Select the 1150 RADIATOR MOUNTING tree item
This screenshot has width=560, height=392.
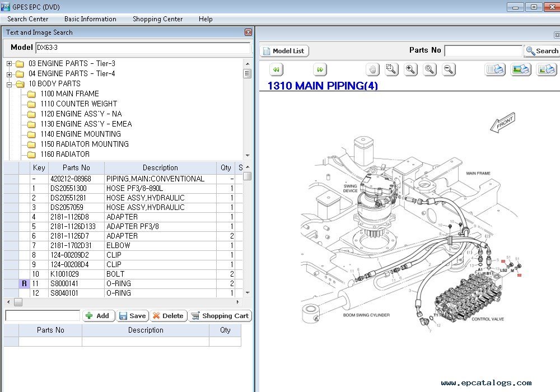point(84,144)
